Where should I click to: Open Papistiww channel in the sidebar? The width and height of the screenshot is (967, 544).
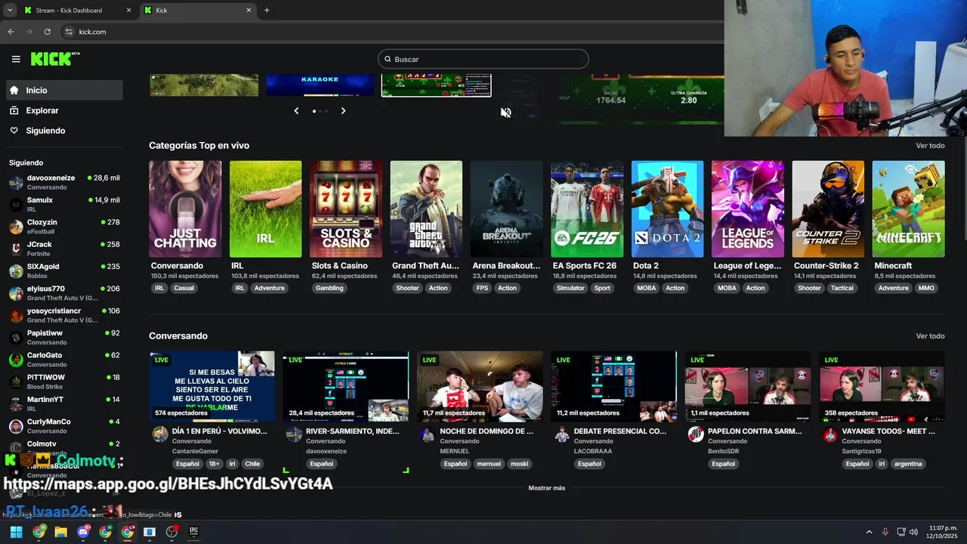[64, 337]
